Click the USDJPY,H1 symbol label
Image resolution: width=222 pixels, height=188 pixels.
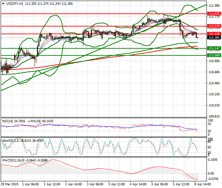click(x=14, y=4)
